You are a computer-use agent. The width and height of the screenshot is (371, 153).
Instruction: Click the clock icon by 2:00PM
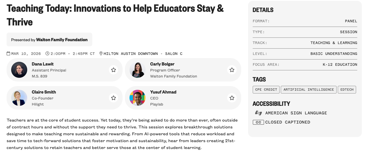[x=48, y=53]
